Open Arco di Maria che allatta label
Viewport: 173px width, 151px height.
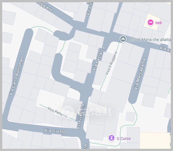point(149,40)
